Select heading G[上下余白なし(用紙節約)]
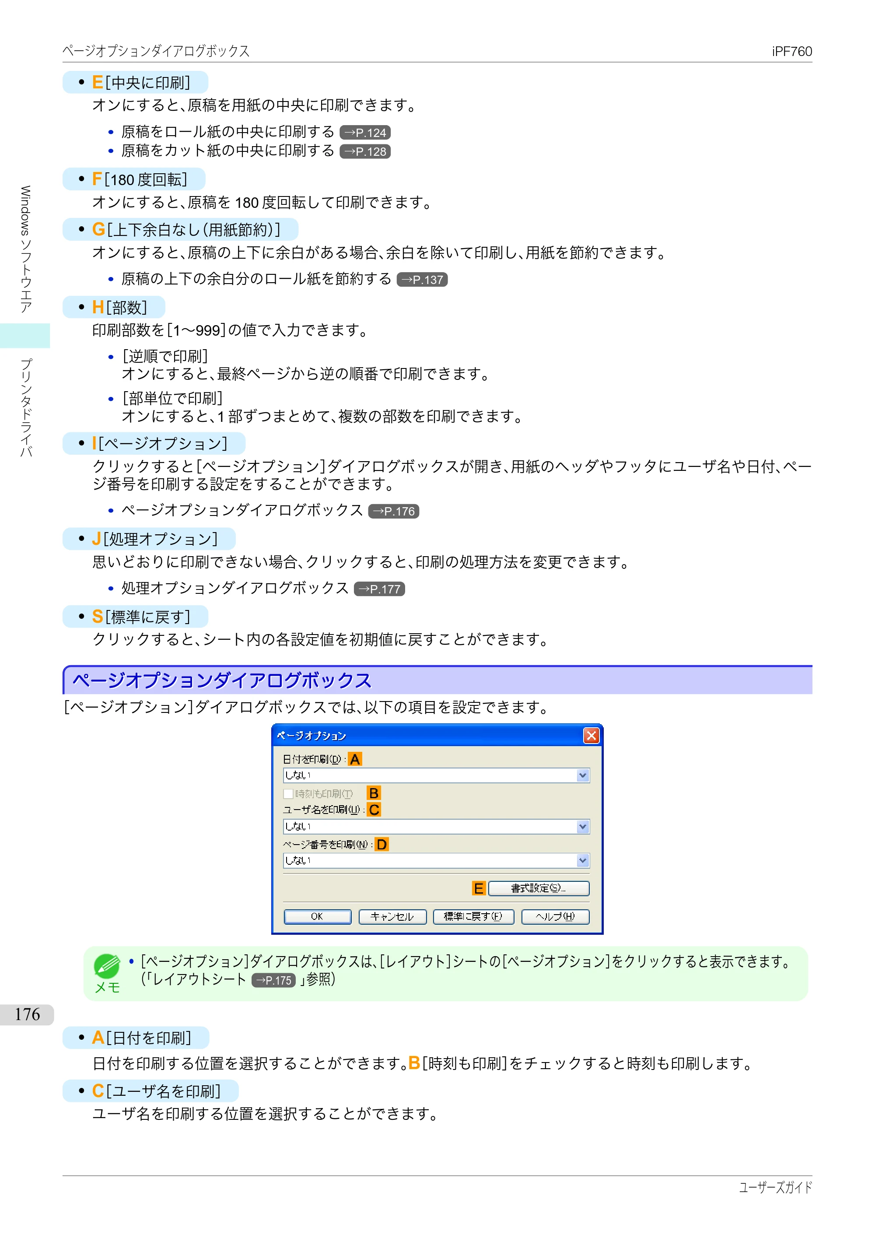Viewport: 875px width, 1238px height. [x=180, y=230]
